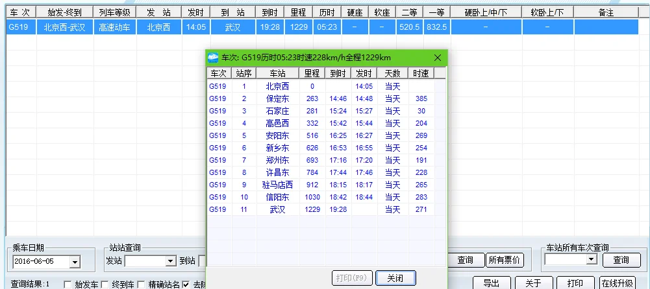This screenshot has width=650, height=289.
Task: Enable the 精确站名 checkbox
Action: 141,284
